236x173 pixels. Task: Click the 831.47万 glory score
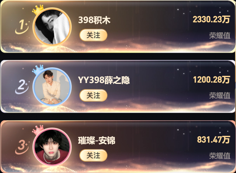click(x=214, y=140)
